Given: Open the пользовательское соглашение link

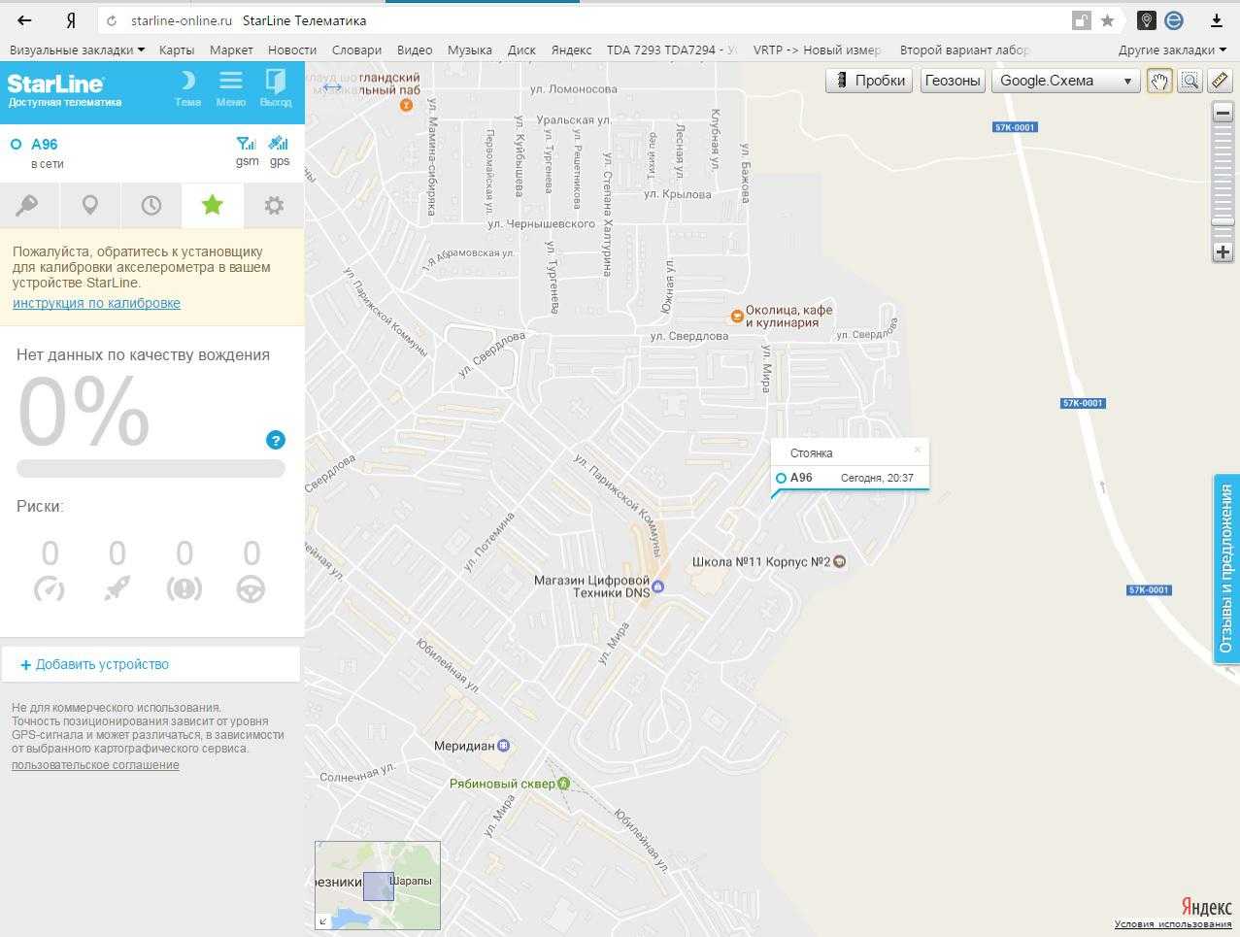Looking at the screenshot, I should (95, 765).
